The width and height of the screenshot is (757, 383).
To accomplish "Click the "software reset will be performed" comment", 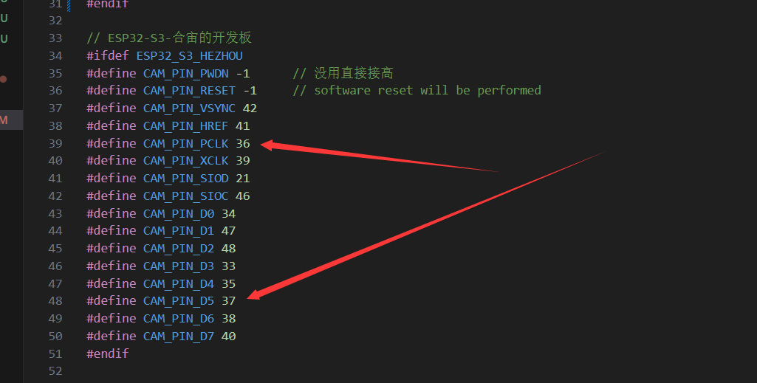I will coord(427,90).
